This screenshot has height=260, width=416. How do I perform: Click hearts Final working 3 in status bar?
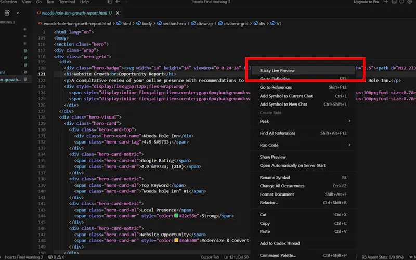(x=24, y=257)
